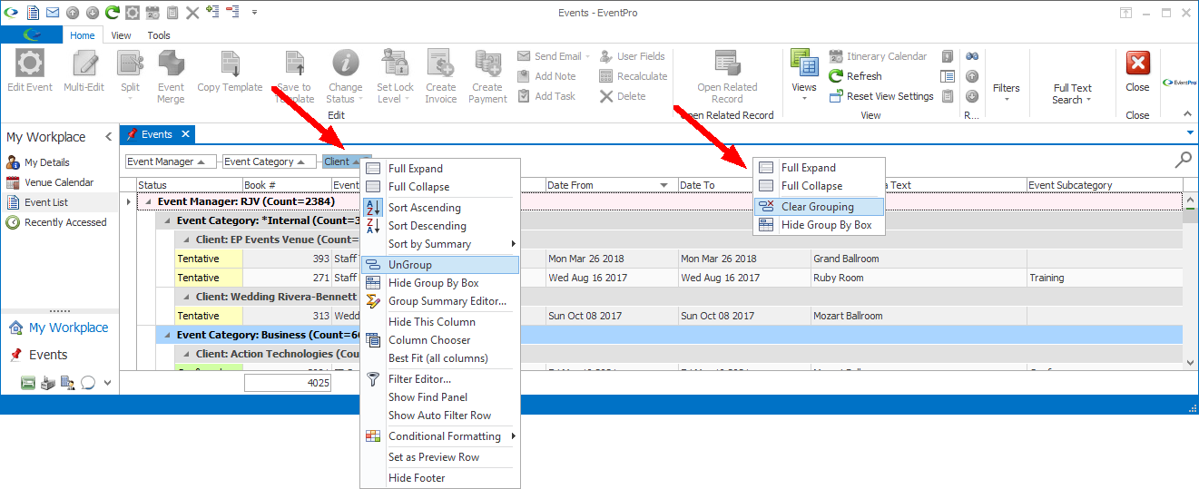Screen dimensions: 1199x489
Task: Click the red Close icon in ribbon
Action: [x=1137, y=64]
